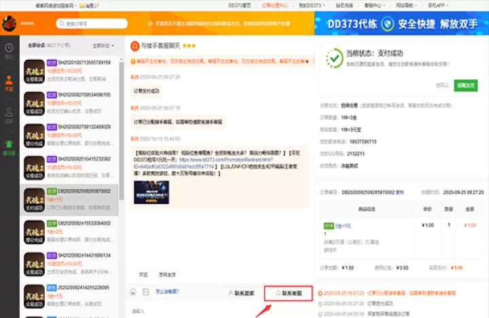489x318 pixels.
Task: Expand the 网站导航 top menu dropdown
Action: pyautogui.click(x=406, y=5)
